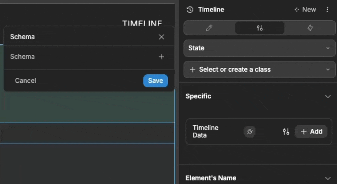Click the Save button in Schema dialog
This screenshot has height=184, width=337.
point(155,81)
